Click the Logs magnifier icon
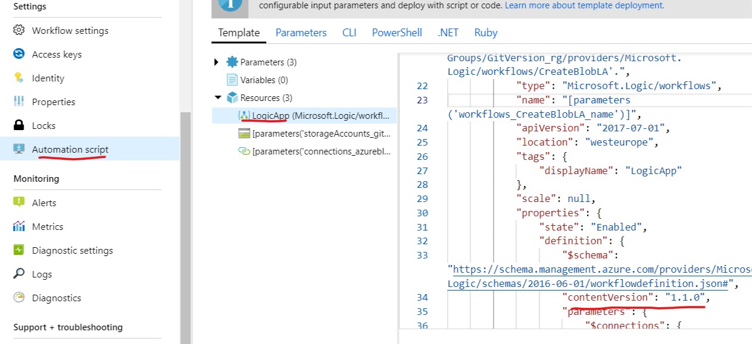Image resolution: width=752 pixels, height=344 pixels. click(x=19, y=274)
